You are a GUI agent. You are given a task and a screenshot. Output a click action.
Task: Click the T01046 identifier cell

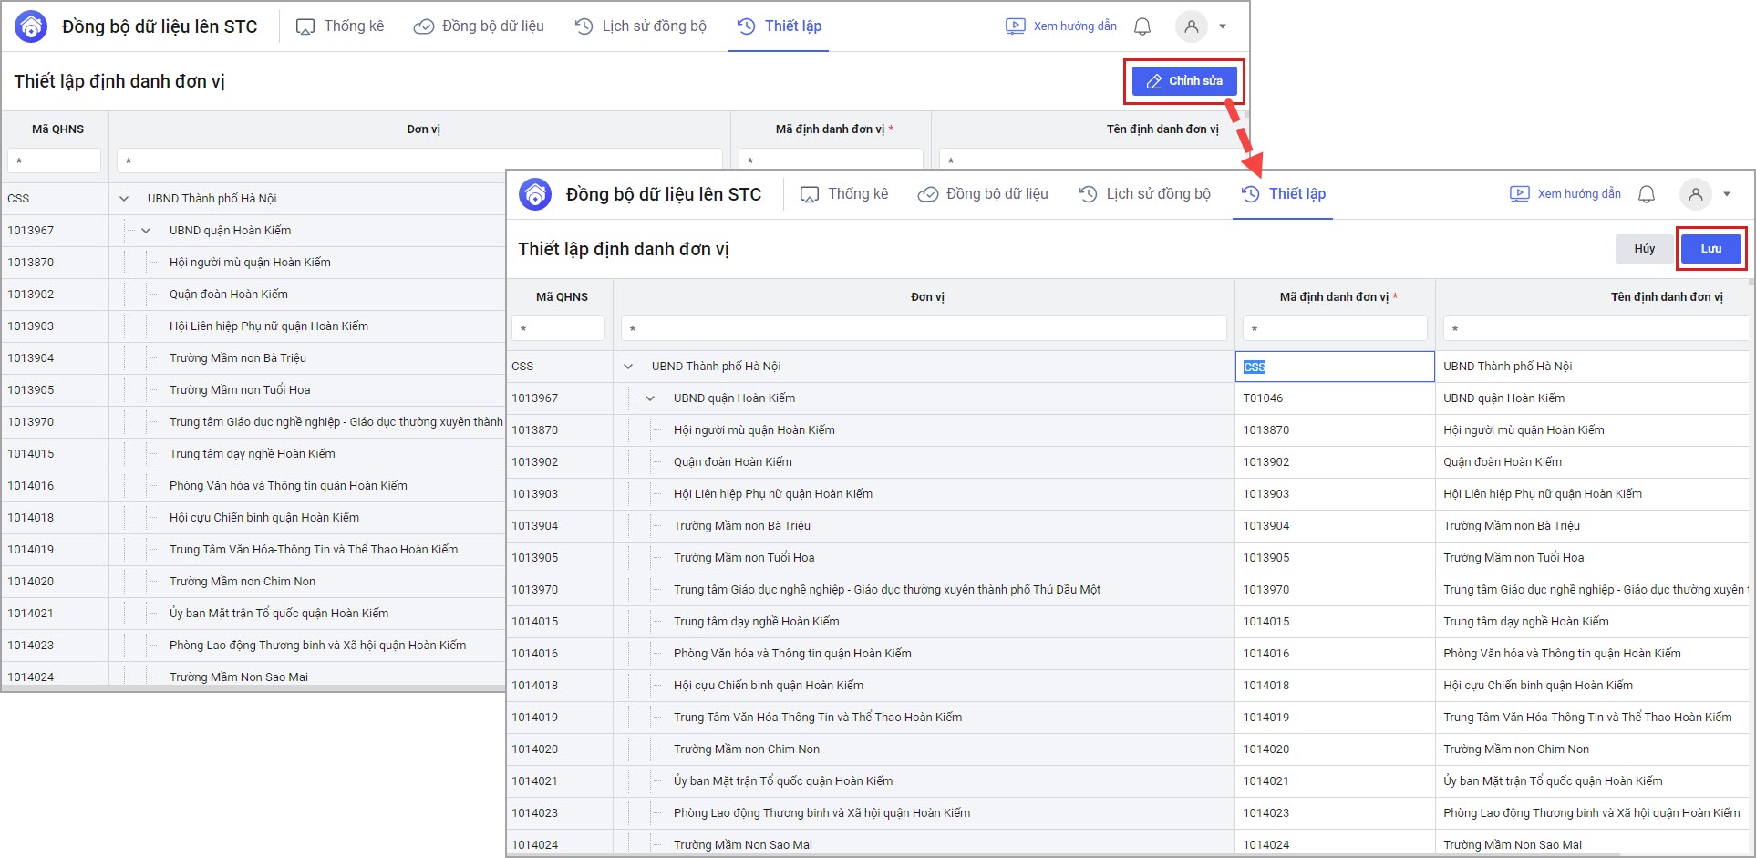[1335, 398]
